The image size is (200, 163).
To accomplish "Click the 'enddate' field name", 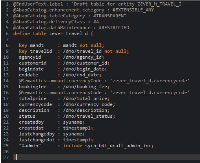I will pos(28,75).
